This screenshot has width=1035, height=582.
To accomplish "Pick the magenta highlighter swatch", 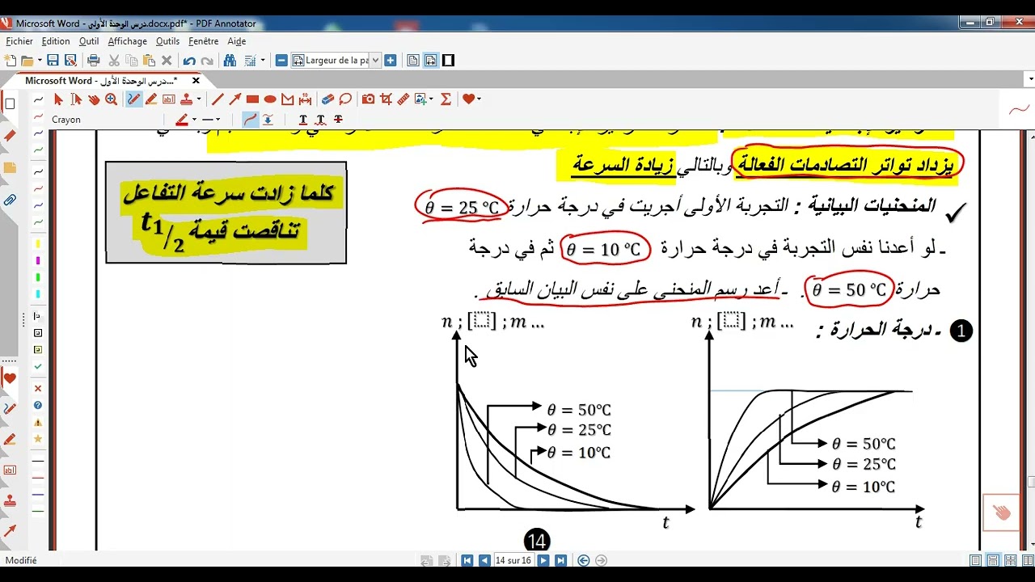I will click(38, 260).
